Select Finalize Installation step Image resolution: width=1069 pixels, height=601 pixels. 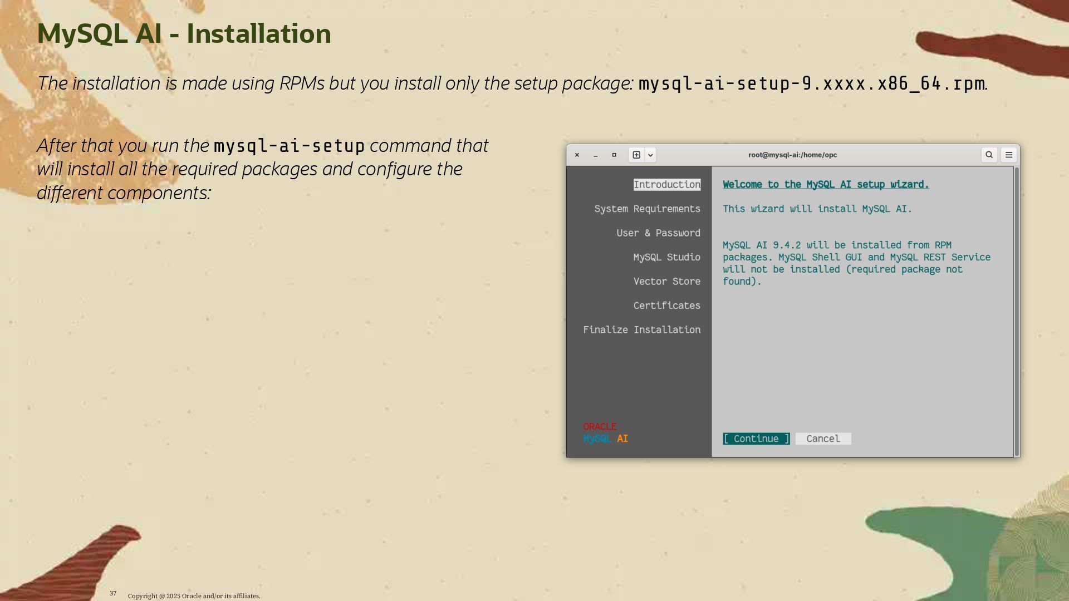[x=641, y=330]
